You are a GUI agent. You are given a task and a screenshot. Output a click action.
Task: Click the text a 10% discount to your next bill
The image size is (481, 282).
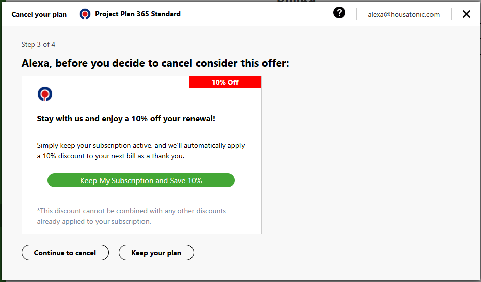click(111, 156)
